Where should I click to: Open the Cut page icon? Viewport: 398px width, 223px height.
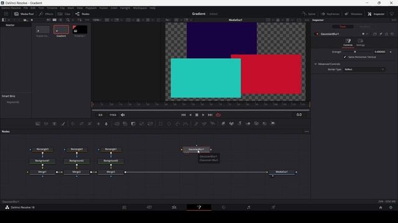coord(149,208)
